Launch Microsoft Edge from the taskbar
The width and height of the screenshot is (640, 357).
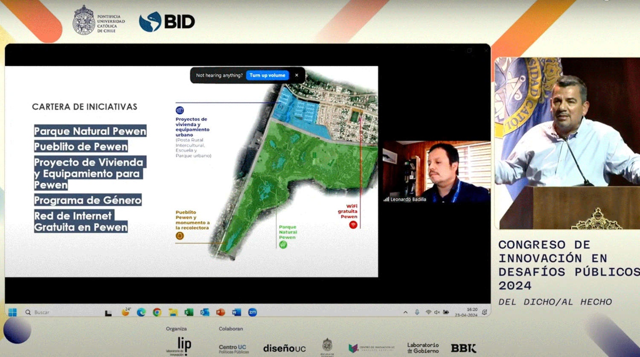coord(141,312)
